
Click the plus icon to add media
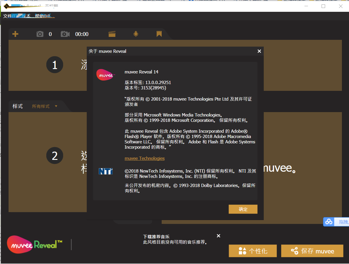pos(15,34)
